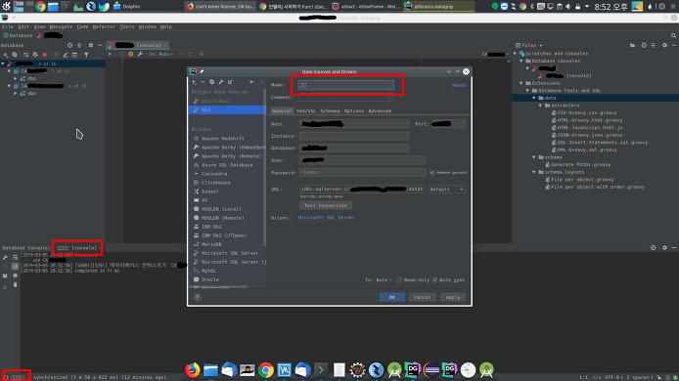Screen dimensions: 679x381
Task: Collapse all in Database panel header
Action: [79, 45]
